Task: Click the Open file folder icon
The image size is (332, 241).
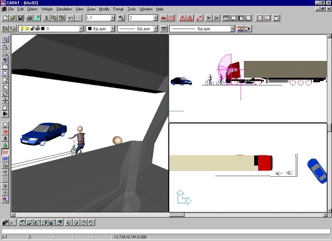Action: pos(13,17)
